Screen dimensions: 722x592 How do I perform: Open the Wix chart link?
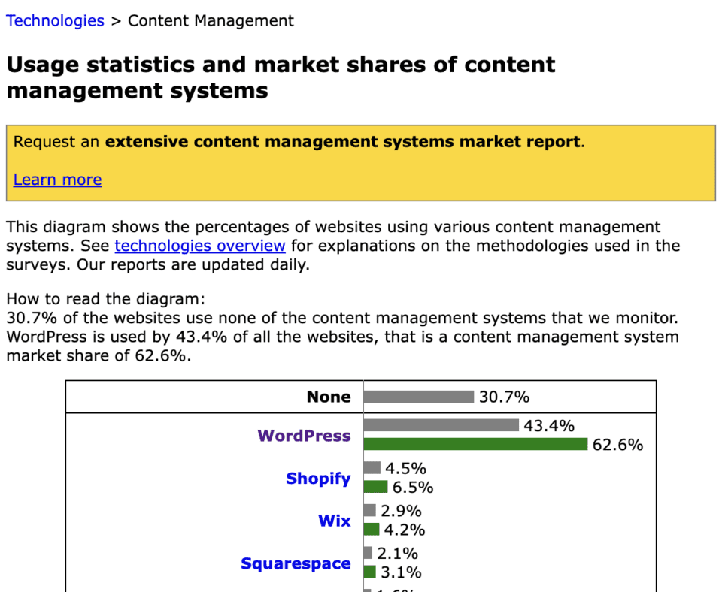[334, 521]
